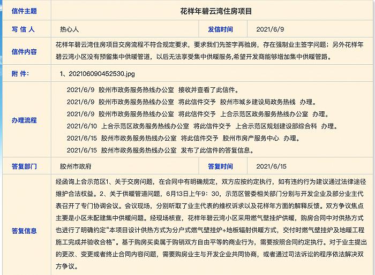Click process row mentioning 胶州市城乡建设局政务热线
The height and width of the screenshot is (275, 375).
point(192,102)
